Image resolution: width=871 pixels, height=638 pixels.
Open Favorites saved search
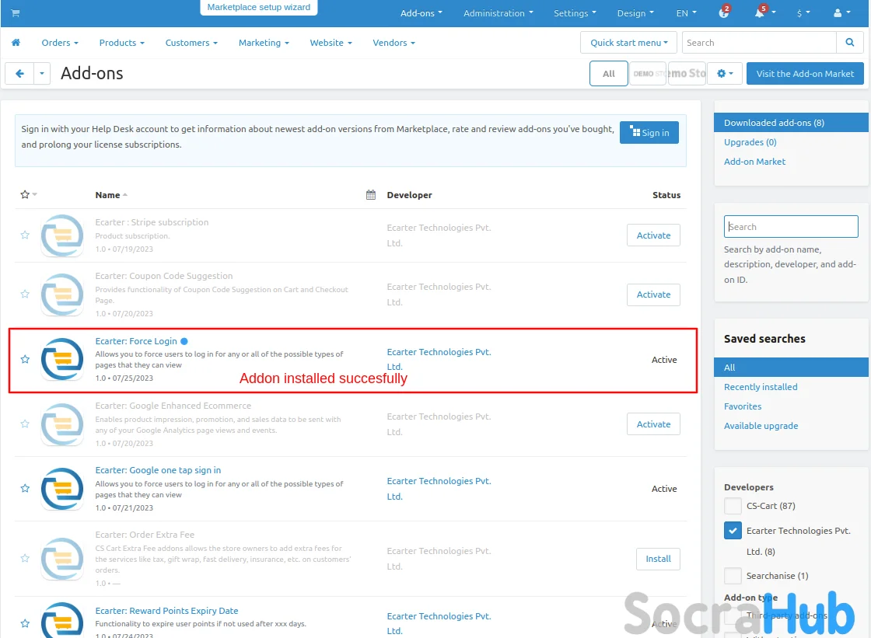pos(743,406)
